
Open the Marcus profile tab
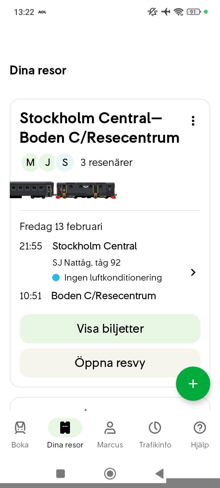click(x=110, y=433)
